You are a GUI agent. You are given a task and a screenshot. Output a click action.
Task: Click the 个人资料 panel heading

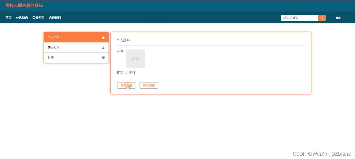(x=123, y=40)
